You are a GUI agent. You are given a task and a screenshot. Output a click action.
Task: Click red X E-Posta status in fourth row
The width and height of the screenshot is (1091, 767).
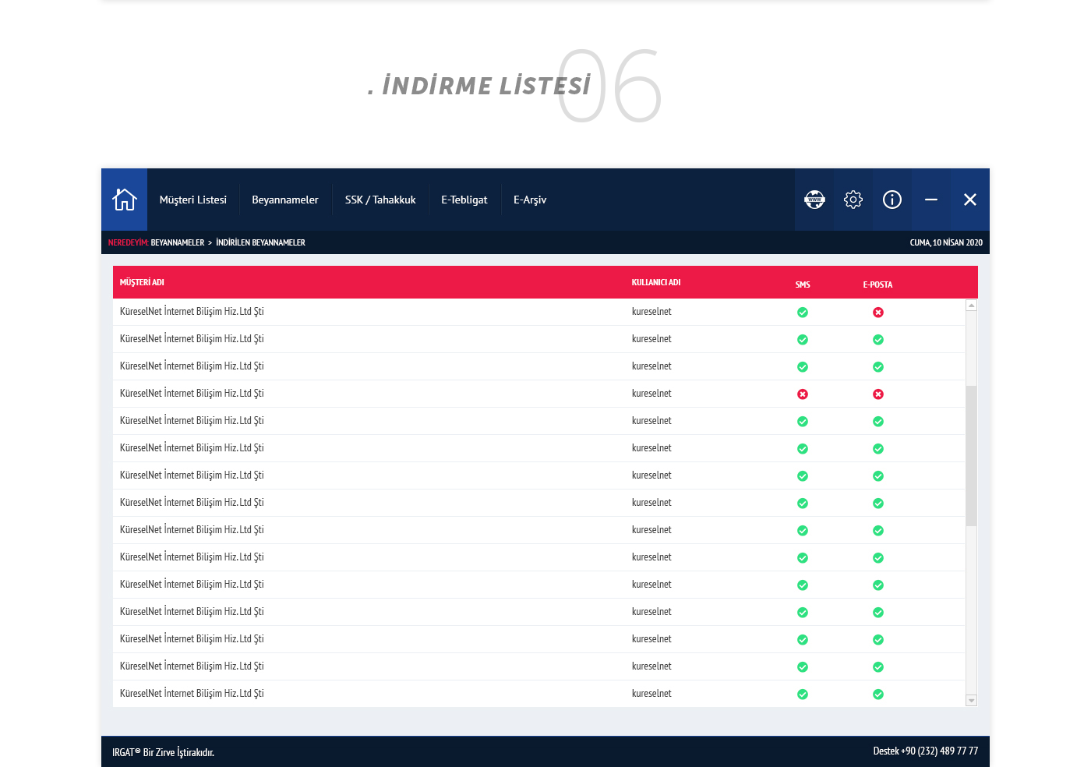tap(878, 394)
